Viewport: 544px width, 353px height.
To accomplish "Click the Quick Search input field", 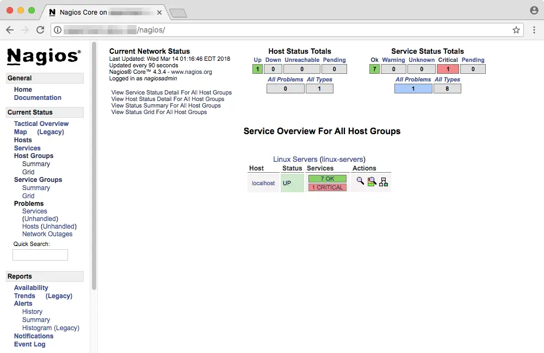I will pyautogui.click(x=40, y=255).
